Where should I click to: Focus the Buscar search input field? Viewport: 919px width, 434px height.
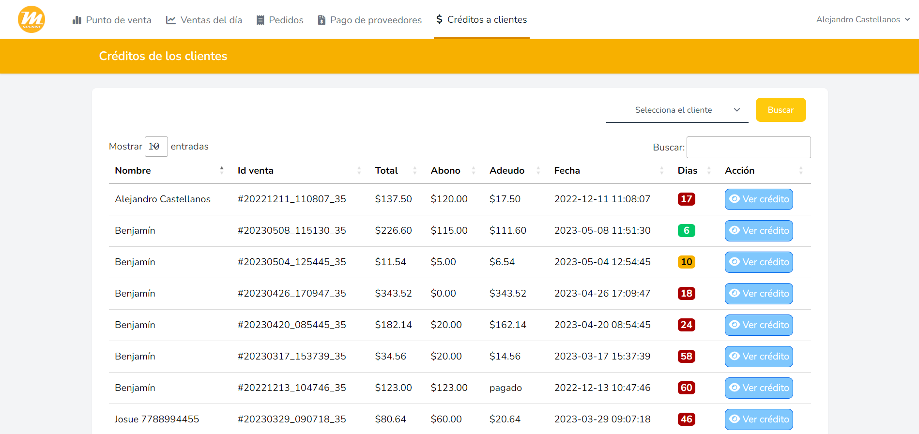pyautogui.click(x=749, y=147)
